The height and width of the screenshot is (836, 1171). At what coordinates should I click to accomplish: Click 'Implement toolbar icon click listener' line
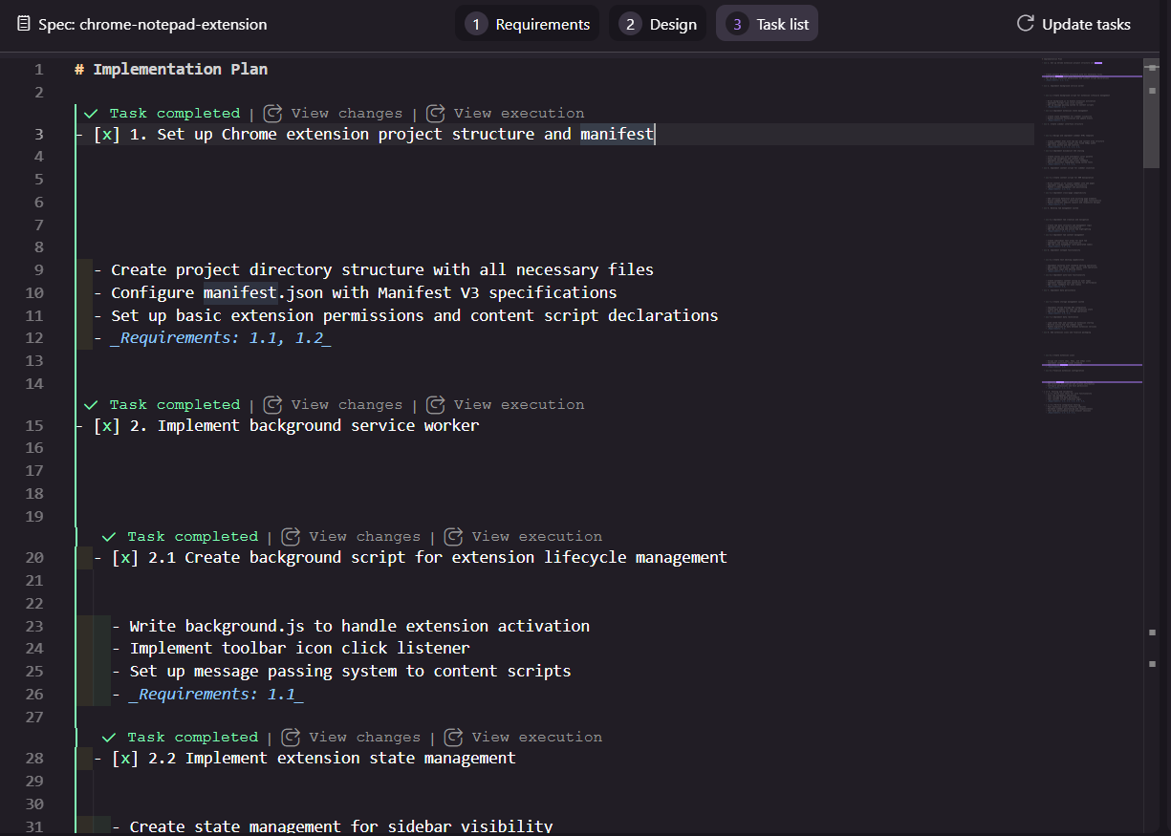click(300, 648)
